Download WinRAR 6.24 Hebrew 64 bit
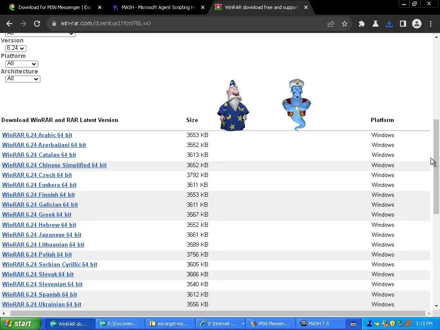 click(39, 225)
